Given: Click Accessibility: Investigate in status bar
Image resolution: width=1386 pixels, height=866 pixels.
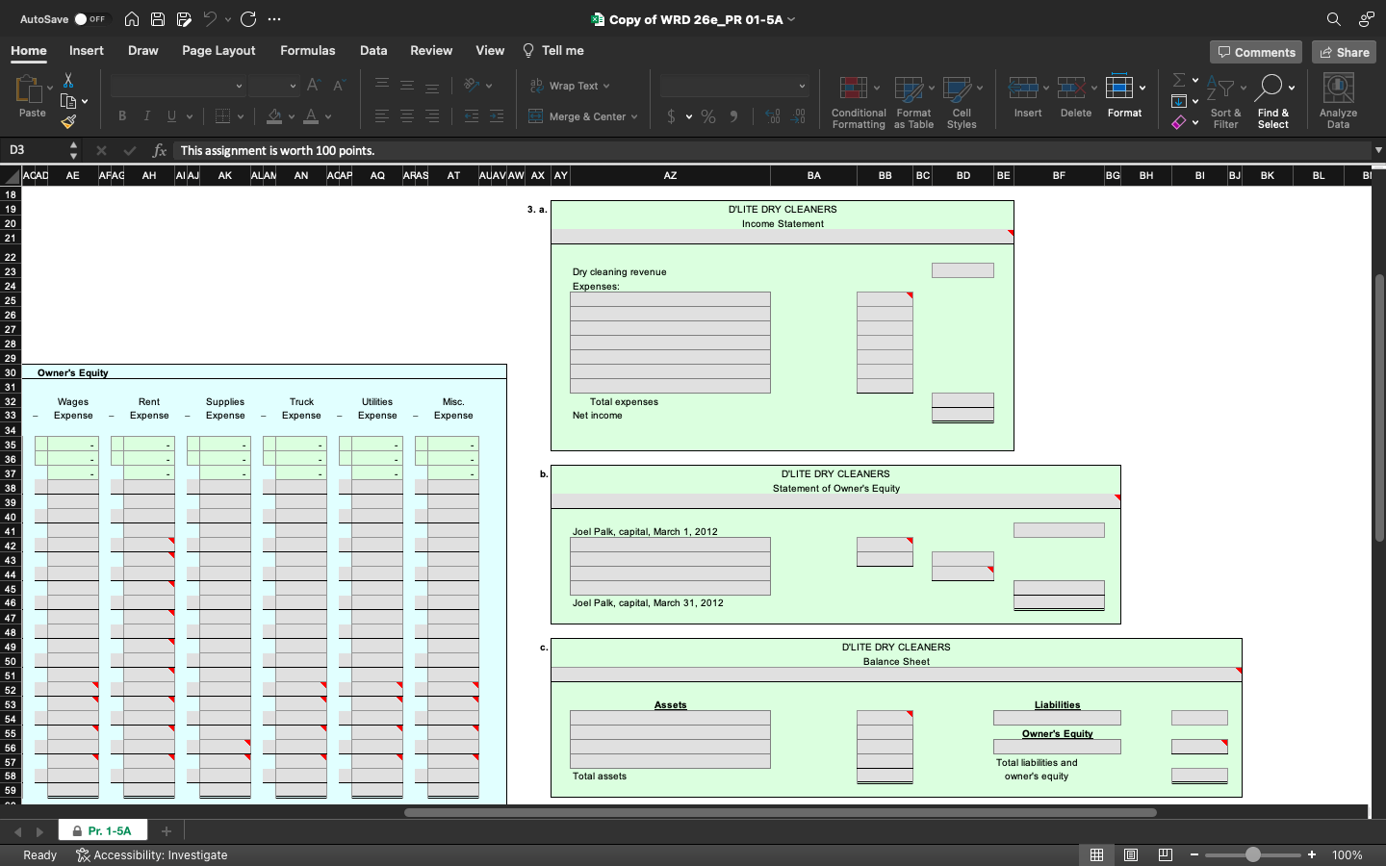Looking at the screenshot, I should coord(152,854).
